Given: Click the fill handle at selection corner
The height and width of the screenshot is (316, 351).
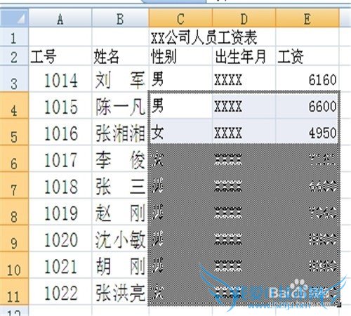Looking at the screenshot, I should tap(340, 305).
